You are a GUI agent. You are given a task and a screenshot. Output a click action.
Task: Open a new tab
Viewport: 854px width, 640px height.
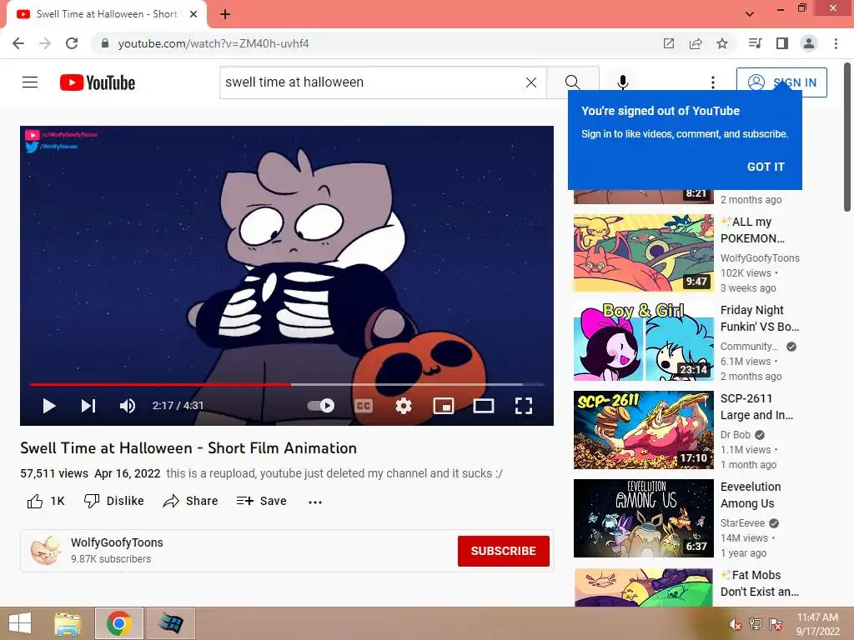pyautogui.click(x=225, y=14)
